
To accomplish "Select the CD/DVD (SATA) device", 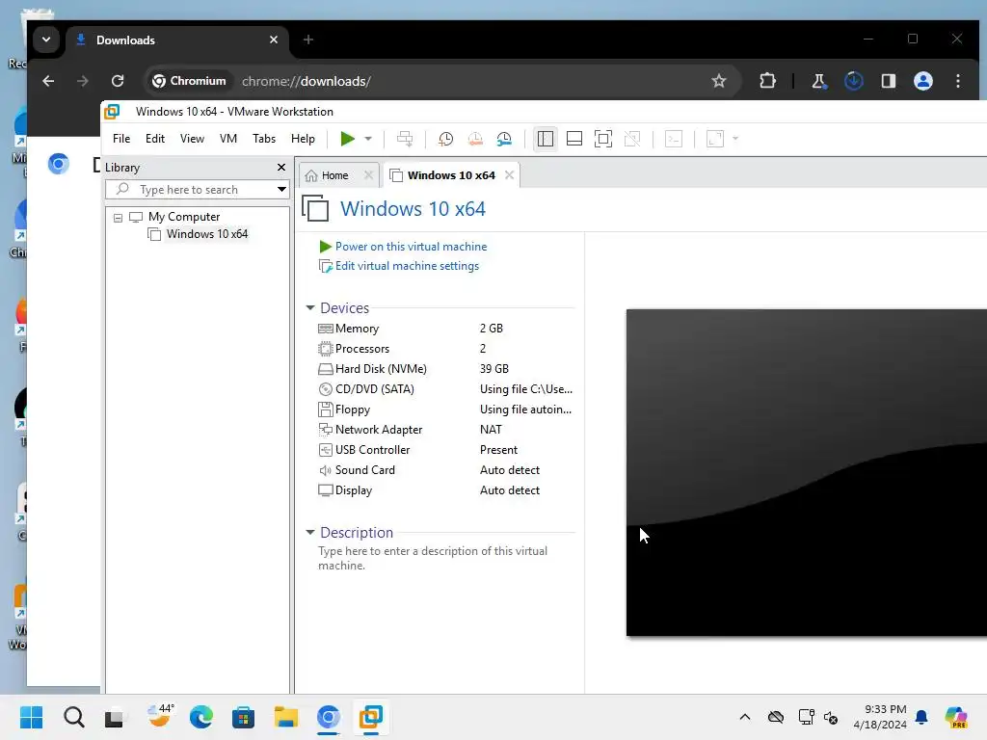I will [445, 389].
